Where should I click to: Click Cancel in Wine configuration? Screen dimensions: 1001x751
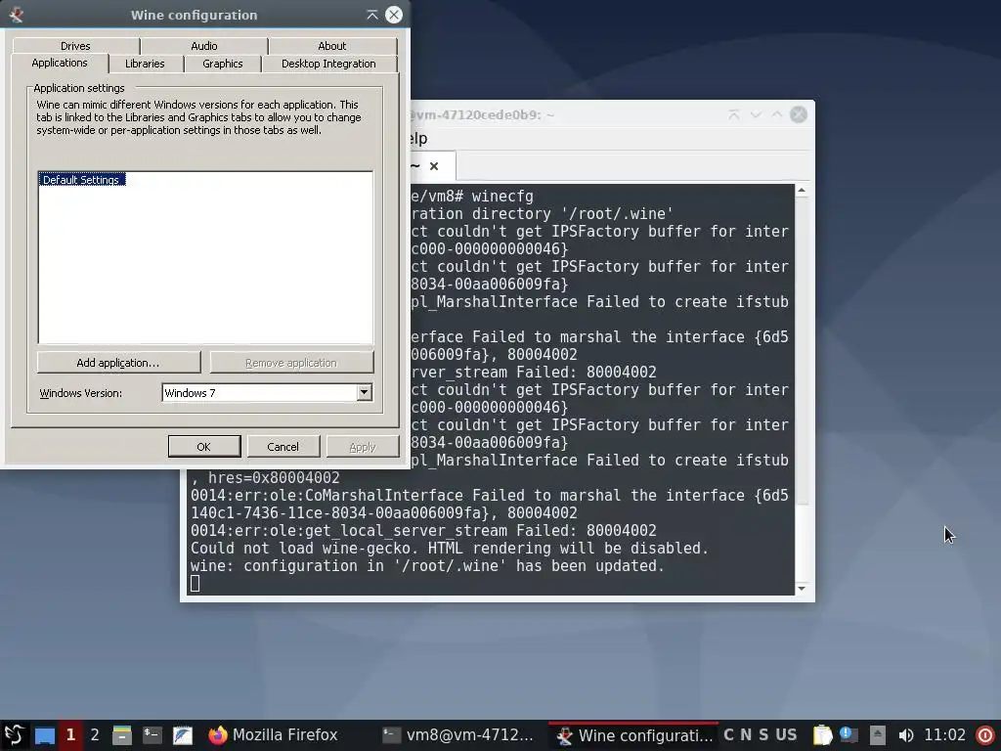coord(283,446)
